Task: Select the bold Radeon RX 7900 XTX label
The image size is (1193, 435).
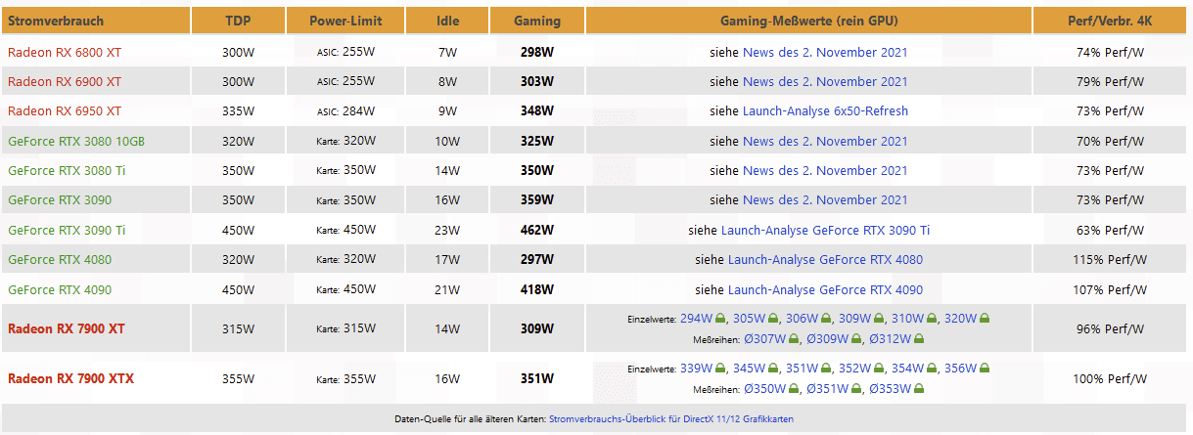Action: (x=70, y=378)
